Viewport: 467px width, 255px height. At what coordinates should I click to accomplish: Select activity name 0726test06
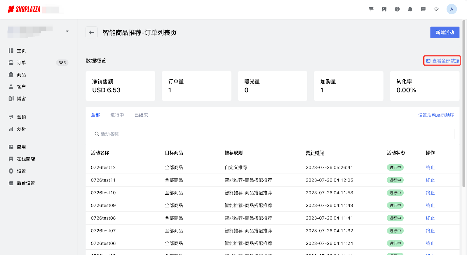[x=103, y=243]
